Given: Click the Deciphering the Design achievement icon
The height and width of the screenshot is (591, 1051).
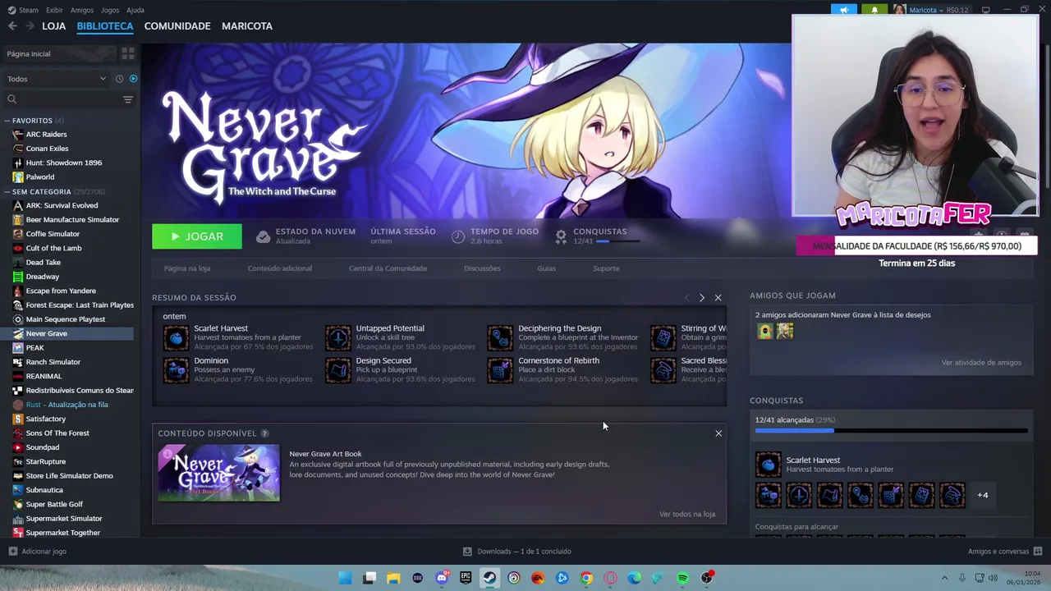Looking at the screenshot, I should point(500,337).
